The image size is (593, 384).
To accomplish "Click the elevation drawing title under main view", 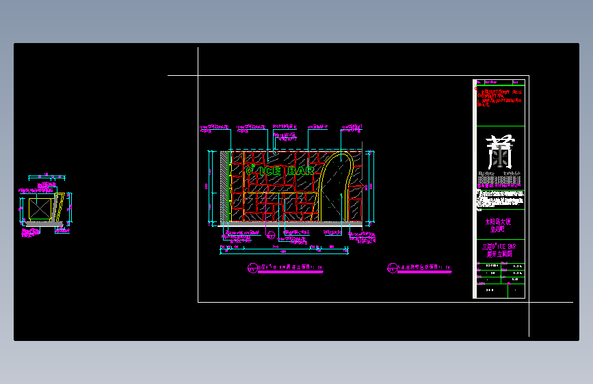I will pyautogui.click(x=291, y=267).
